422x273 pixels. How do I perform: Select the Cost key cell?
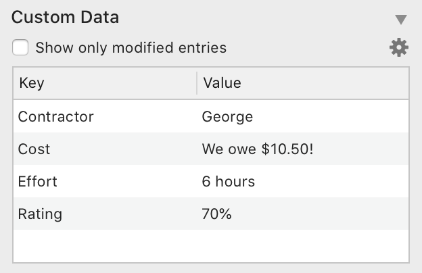point(34,149)
